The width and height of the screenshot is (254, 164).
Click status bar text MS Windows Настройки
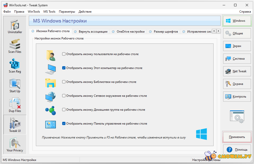19,160
